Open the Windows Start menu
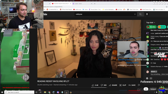168x94 pixels. pos(2,92)
